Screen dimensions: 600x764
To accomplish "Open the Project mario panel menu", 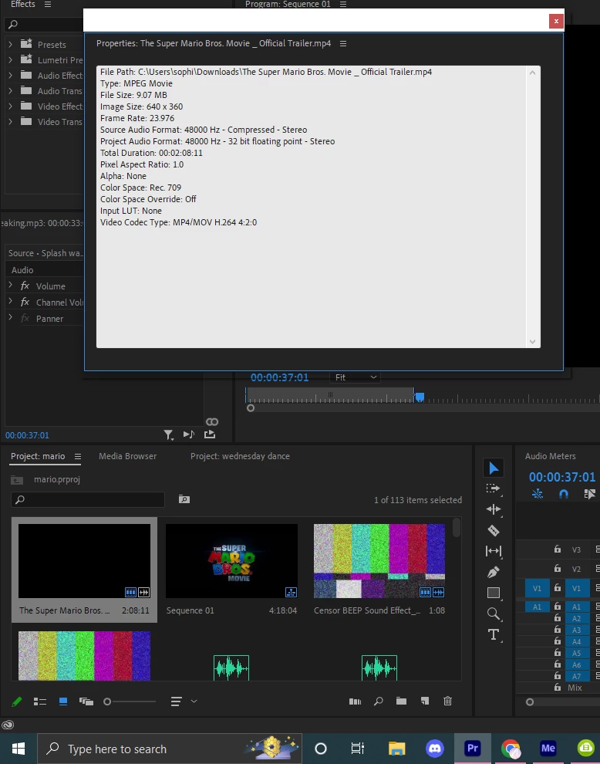I will (78, 456).
